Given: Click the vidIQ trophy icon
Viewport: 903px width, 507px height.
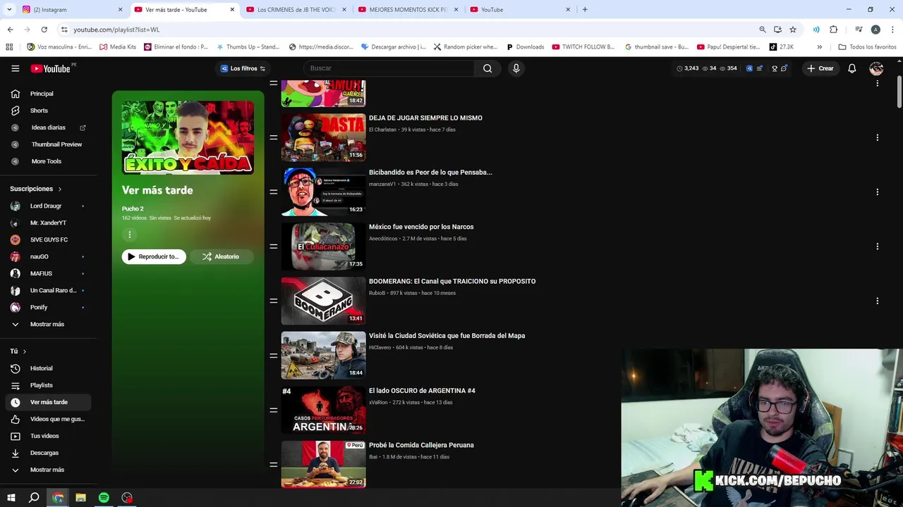Looking at the screenshot, I should (775, 68).
